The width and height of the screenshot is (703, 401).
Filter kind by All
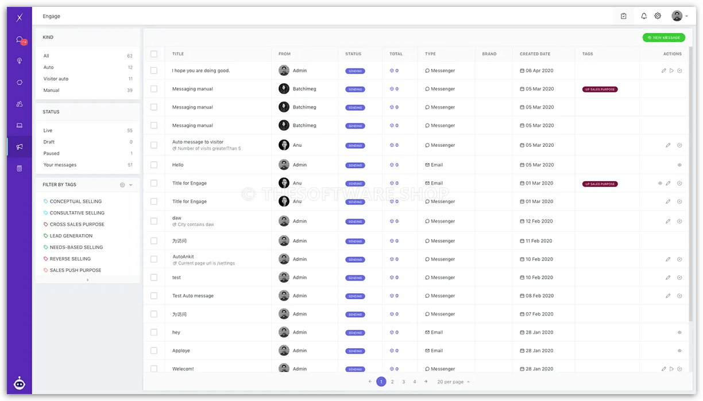pyautogui.click(x=88, y=56)
